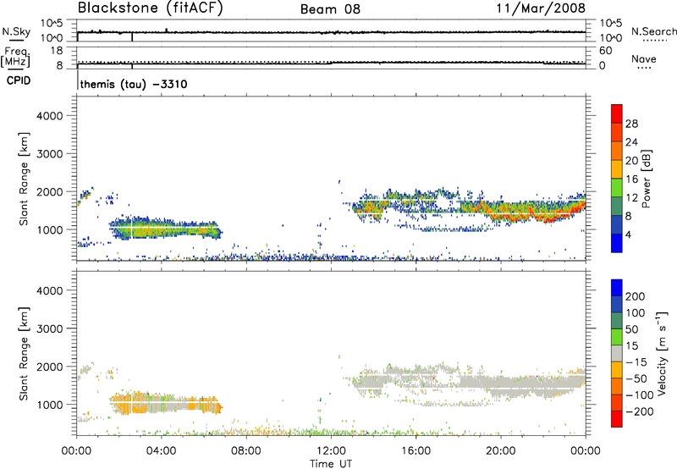
Task: Click the date '11/Mar/2008'
Action: (x=541, y=8)
